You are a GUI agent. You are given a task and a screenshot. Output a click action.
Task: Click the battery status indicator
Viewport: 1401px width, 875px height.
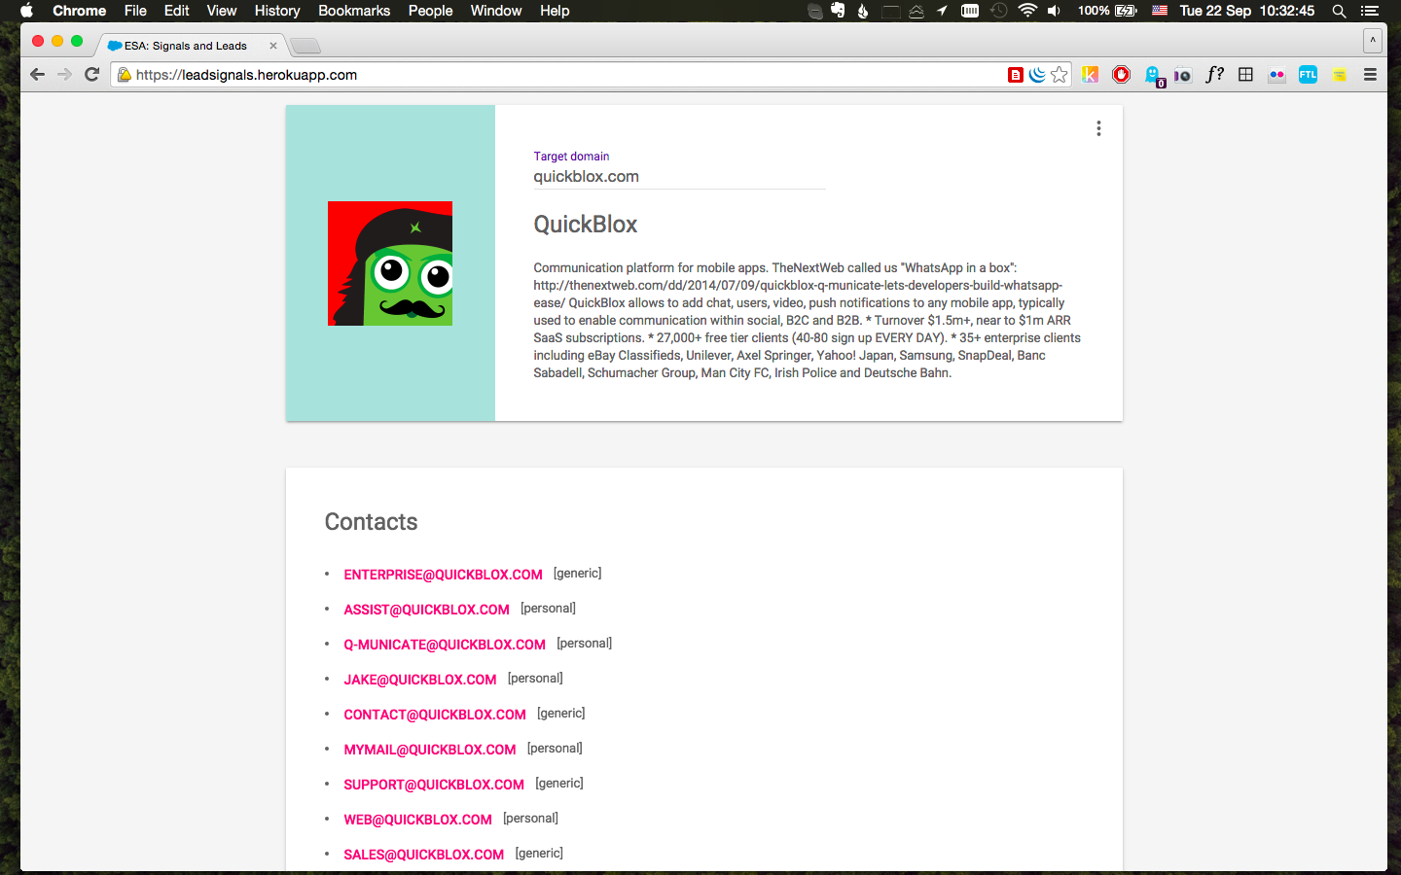(x=1107, y=11)
